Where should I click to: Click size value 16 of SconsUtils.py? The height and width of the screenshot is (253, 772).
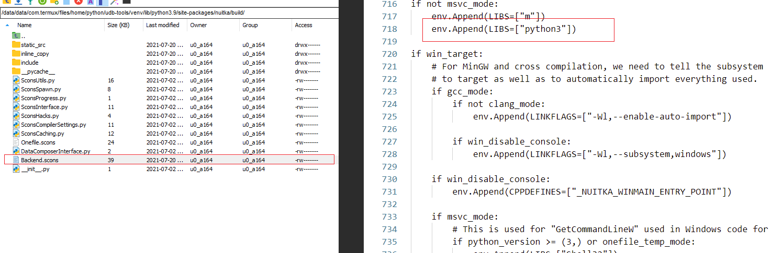tap(110, 80)
